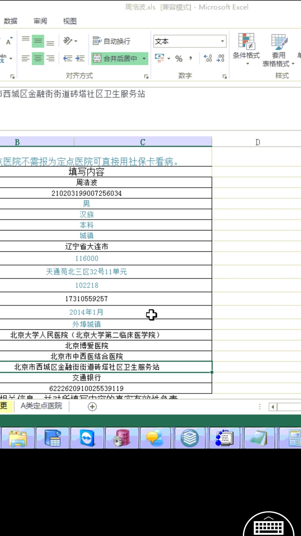
Task: Switch to the A类定点医院 sheet tab
Action: coord(41,406)
